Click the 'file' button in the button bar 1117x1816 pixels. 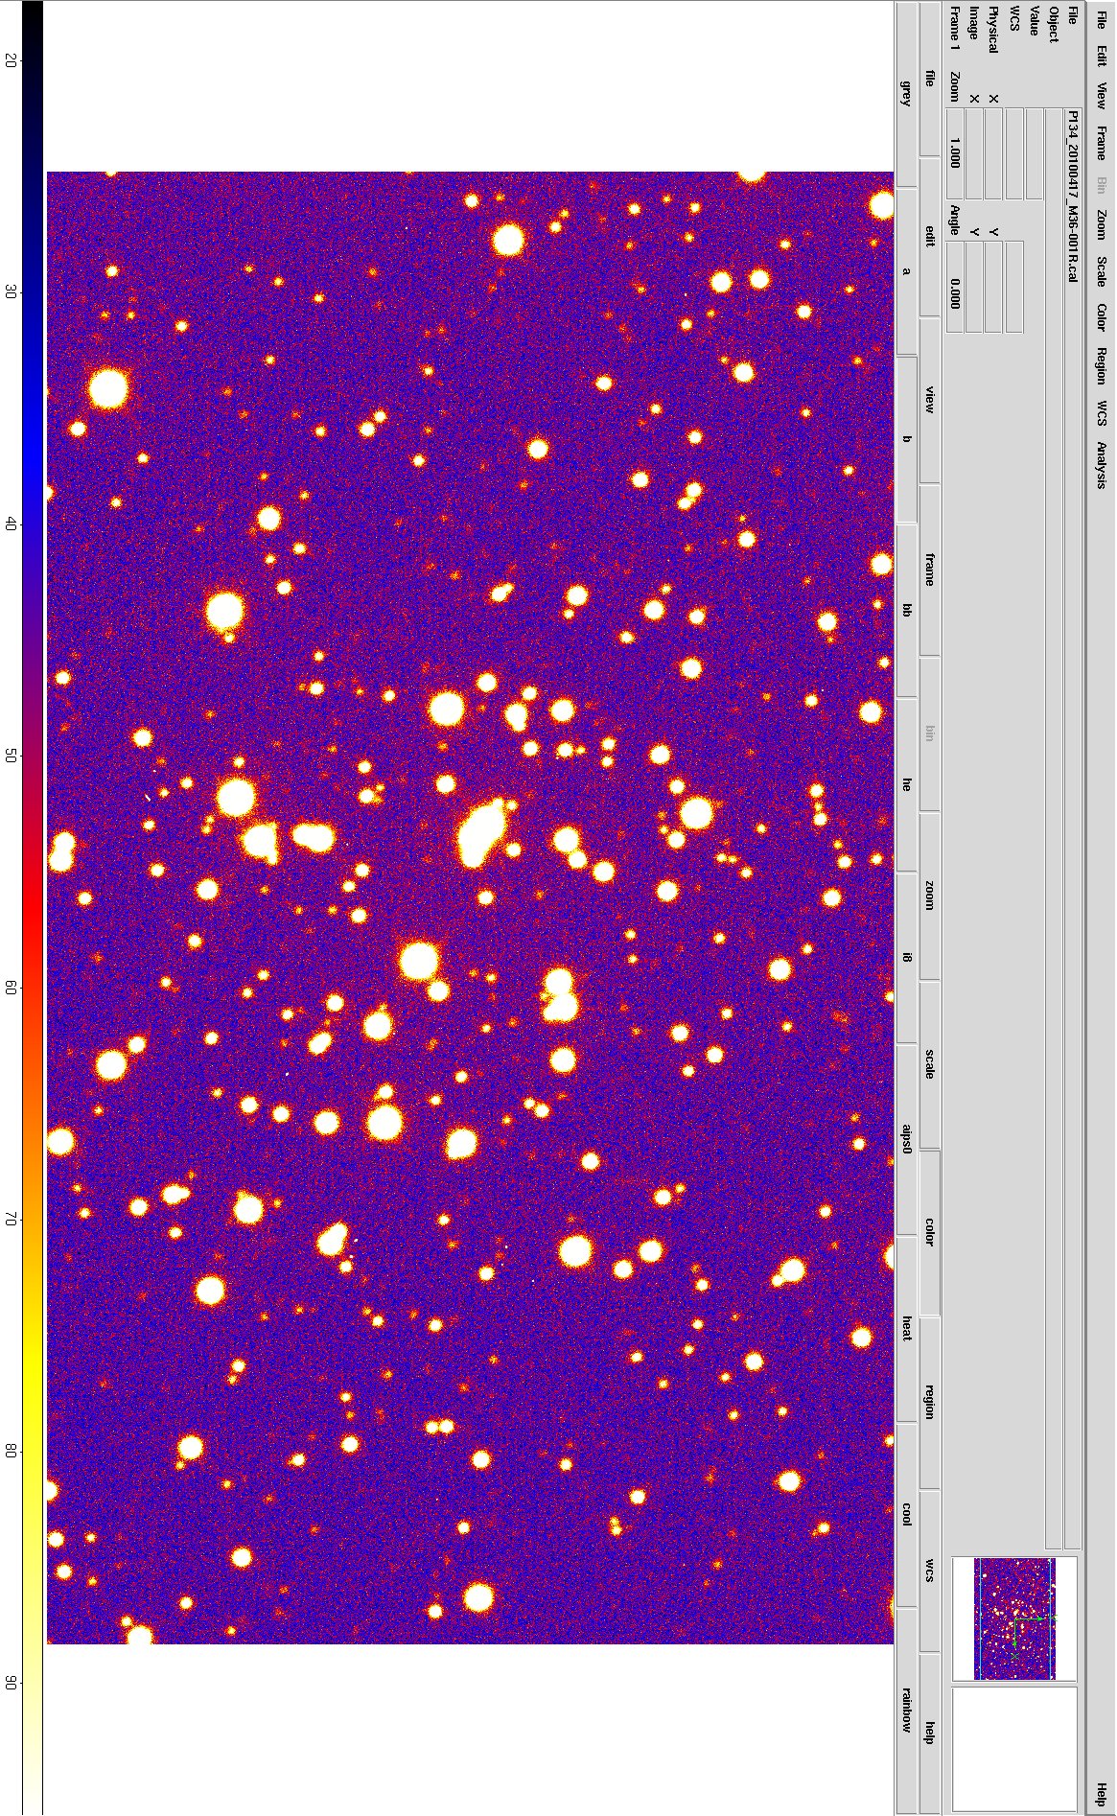[930, 80]
